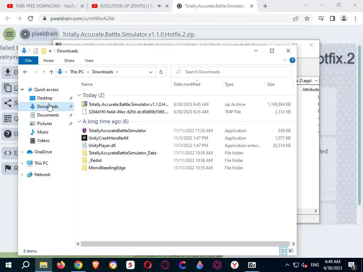363x272 pixels.
Task: Expand Network tree node
Action: click(x=22, y=175)
